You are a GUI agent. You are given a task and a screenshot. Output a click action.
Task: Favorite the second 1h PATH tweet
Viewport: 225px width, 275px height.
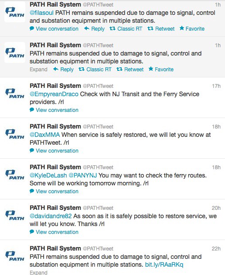[161, 69]
